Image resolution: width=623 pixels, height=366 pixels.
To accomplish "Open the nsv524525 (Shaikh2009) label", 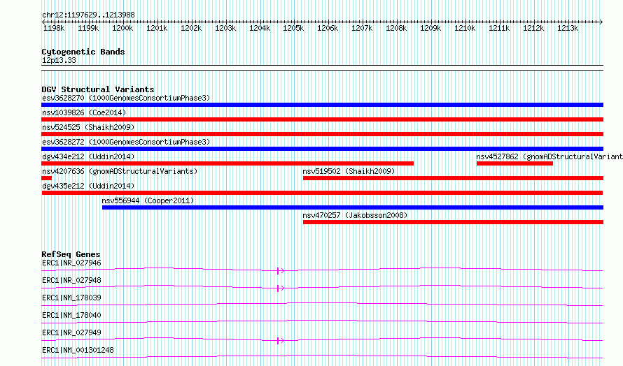I will [x=88, y=127].
